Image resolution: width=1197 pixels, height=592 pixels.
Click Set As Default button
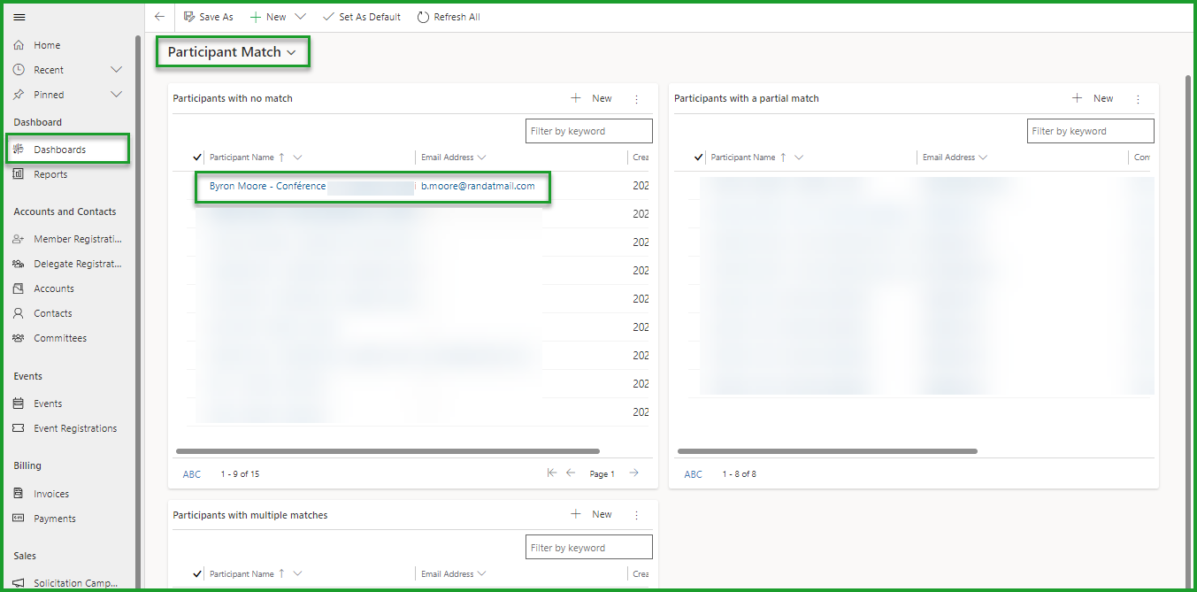[361, 17]
